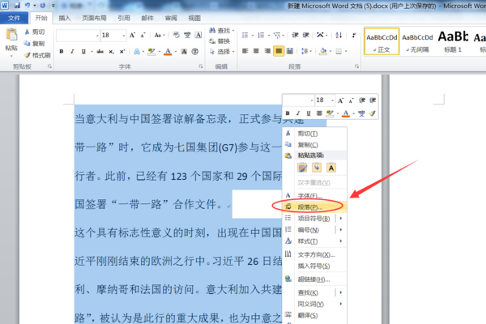Choose 超链接(H)... in the context menu
This screenshot has width=486, height=324.
point(314,279)
